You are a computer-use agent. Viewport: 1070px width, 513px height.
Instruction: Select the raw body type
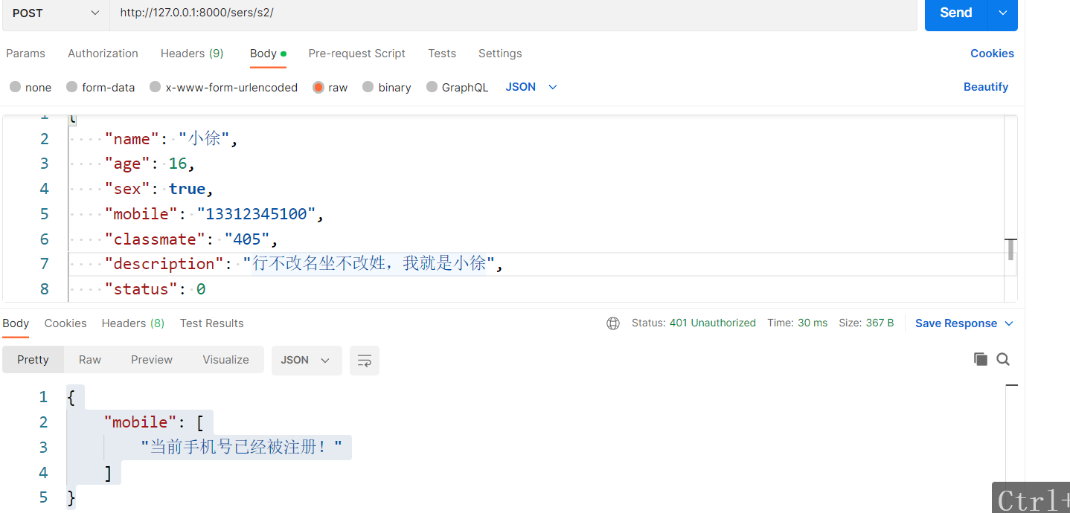pos(330,87)
